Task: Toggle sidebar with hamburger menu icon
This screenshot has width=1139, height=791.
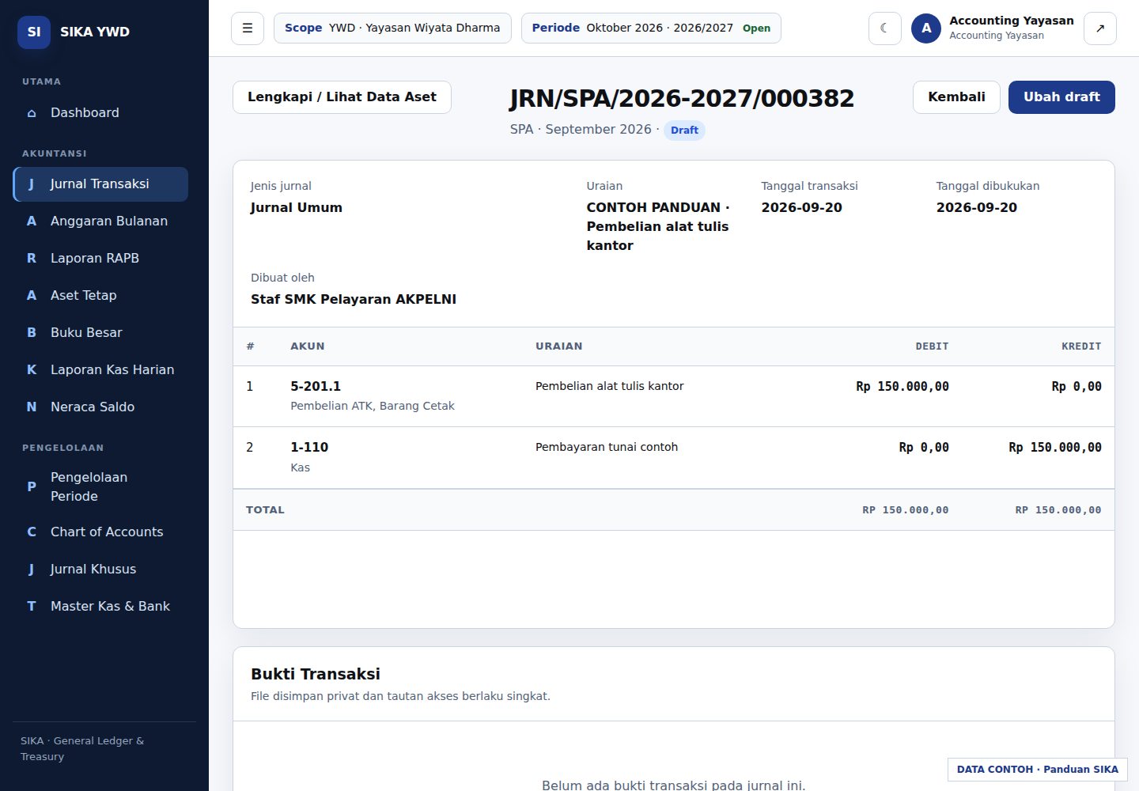Action: pyautogui.click(x=248, y=28)
